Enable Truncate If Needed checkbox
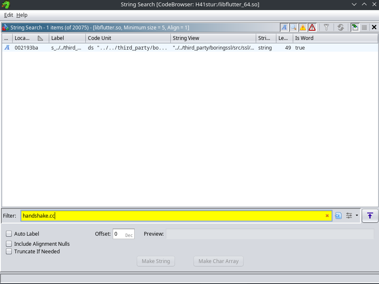 pyautogui.click(x=9, y=252)
